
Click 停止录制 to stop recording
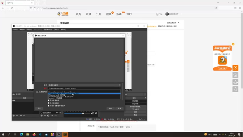pos(135,104)
